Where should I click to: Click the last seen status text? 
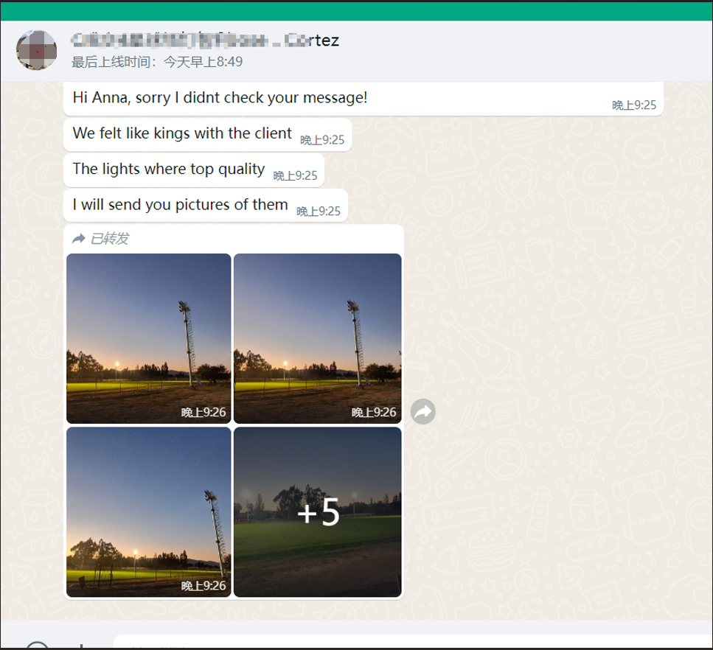[156, 62]
